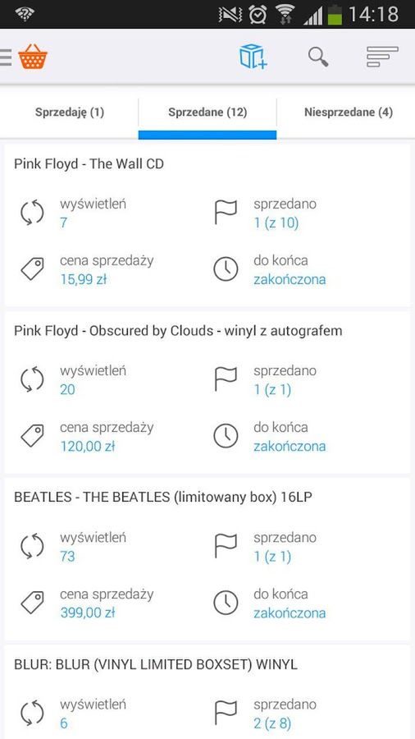The width and height of the screenshot is (415, 739).
Task: Tap the clock icon in the BEATLES listing
Action: (226, 603)
